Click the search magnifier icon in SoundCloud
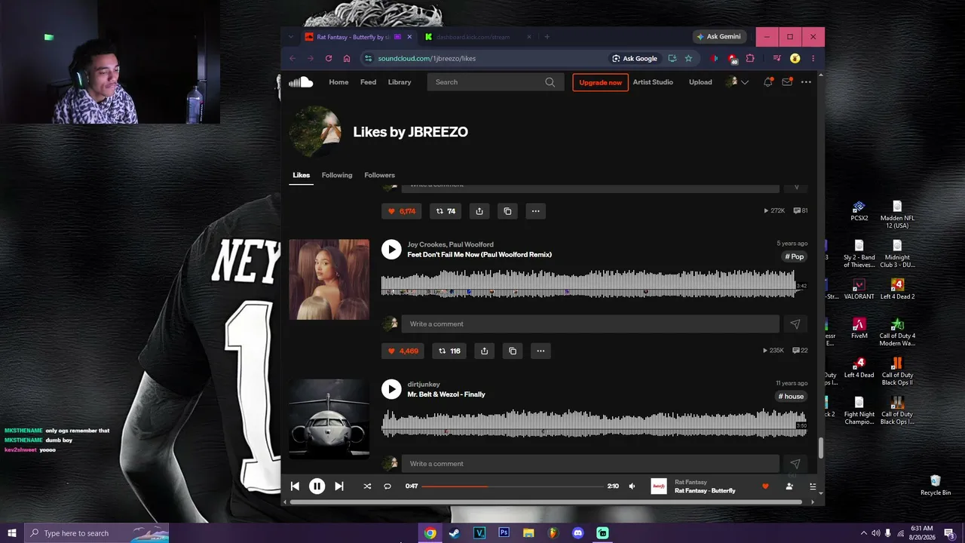965x543 pixels. 550,82
